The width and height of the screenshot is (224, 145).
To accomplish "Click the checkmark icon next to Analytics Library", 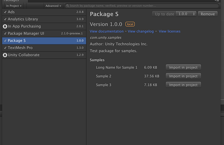I will [5, 19].
